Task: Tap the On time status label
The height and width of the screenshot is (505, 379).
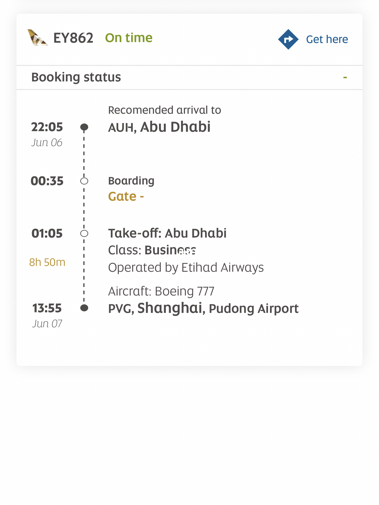Action: pos(129,38)
